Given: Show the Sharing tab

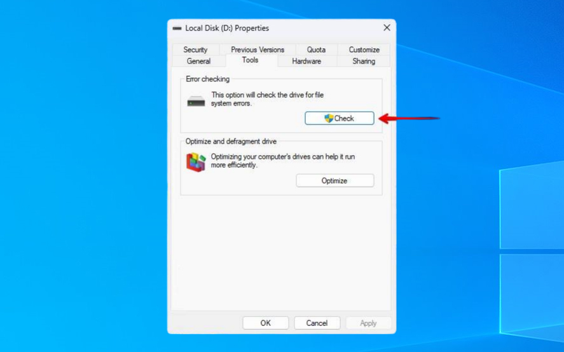Looking at the screenshot, I should [364, 61].
